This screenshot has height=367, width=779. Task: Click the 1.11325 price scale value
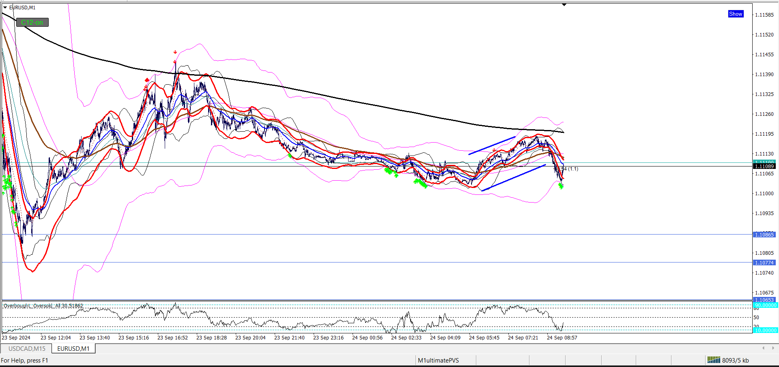764,94
